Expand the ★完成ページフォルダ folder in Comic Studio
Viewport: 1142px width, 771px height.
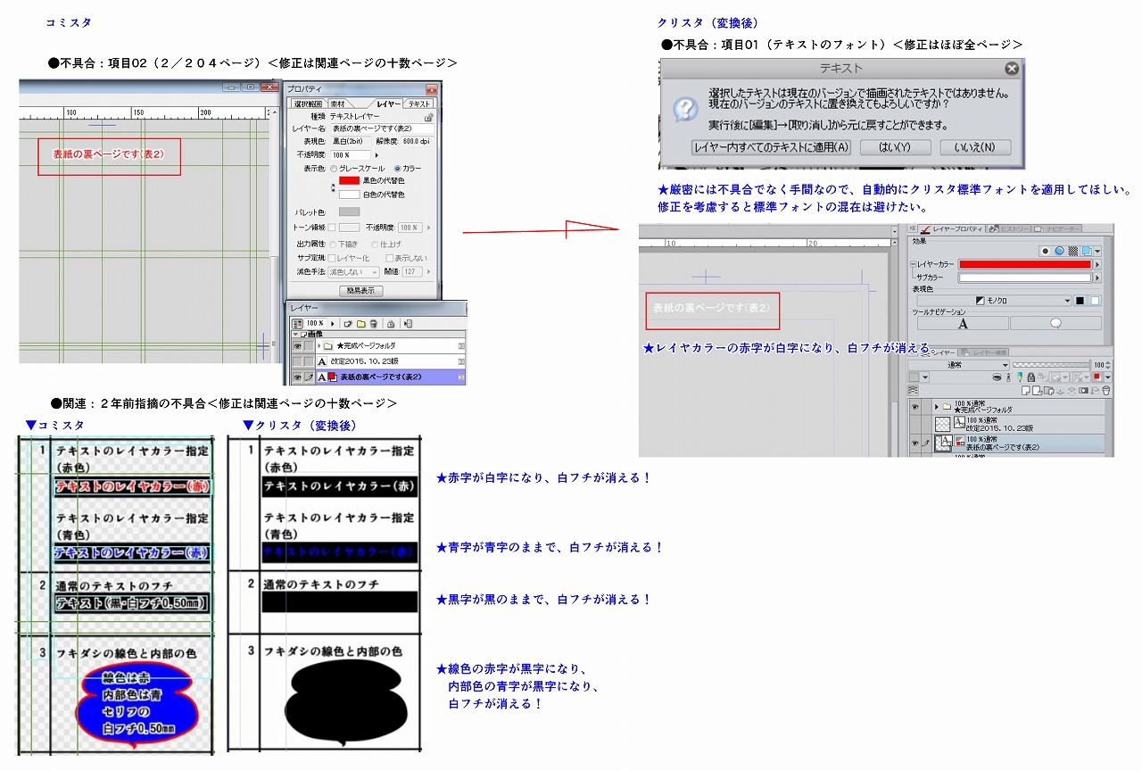point(319,345)
